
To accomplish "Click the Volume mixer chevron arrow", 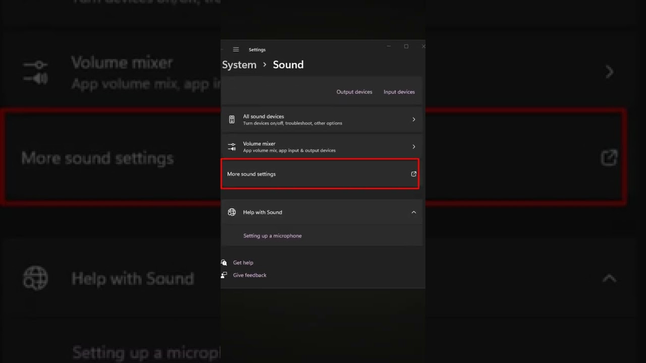I will (414, 147).
